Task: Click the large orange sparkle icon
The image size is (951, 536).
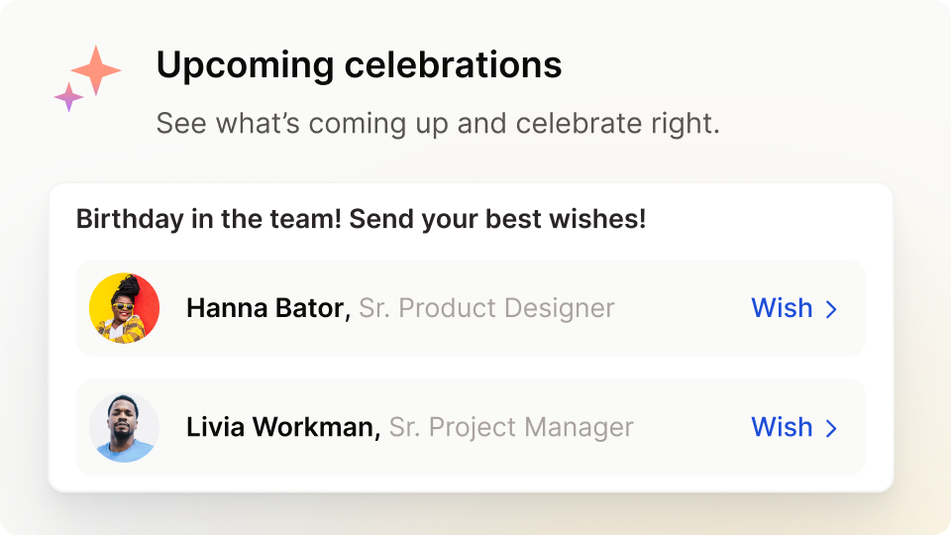Action: [96, 70]
